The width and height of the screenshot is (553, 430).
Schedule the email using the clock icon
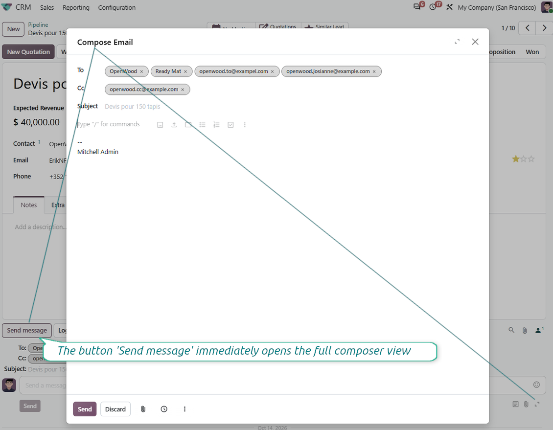pyautogui.click(x=164, y=409)
